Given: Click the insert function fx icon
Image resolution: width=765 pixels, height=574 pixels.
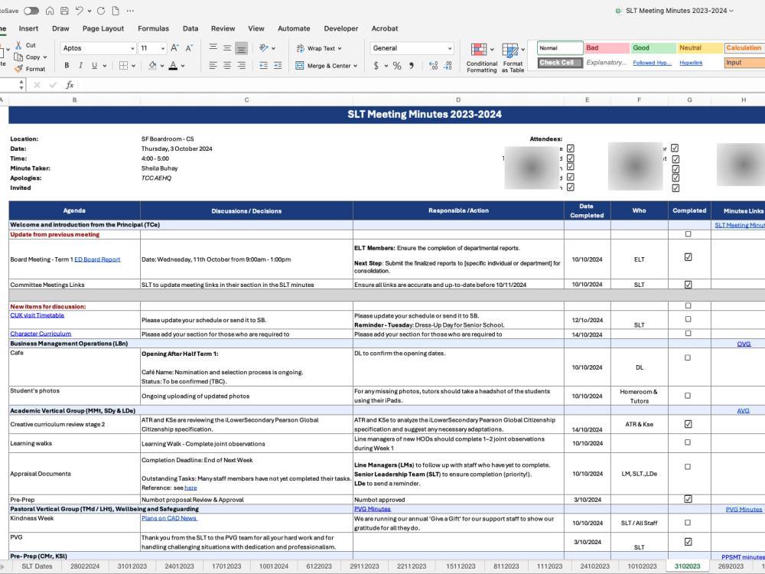Looking at the screenshot, I should coord(70,85).
